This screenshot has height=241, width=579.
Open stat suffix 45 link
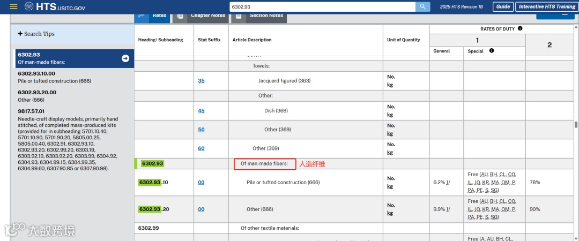click(x=201, y=111)
